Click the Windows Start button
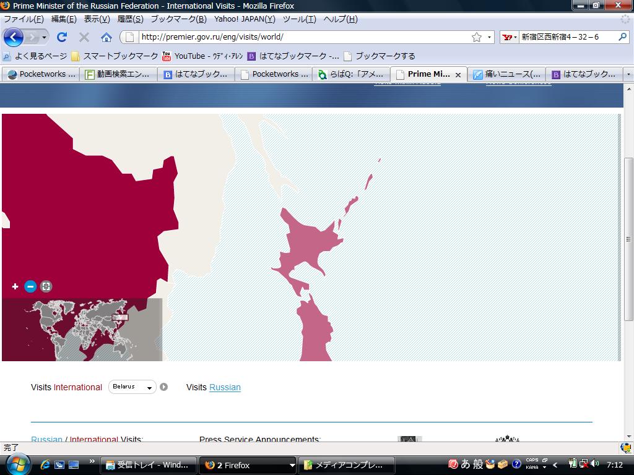Screen dimensions: 634x475 click(17, 464)
